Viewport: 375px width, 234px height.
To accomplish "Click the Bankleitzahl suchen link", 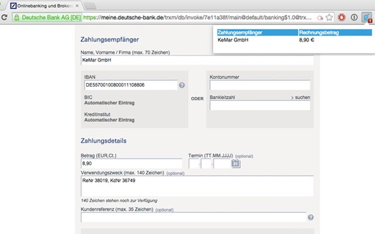I will tap(301, 98).
